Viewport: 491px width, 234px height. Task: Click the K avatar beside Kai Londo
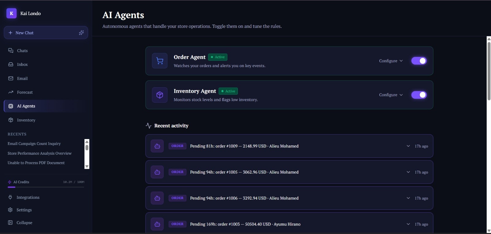(x=11, y=13)
